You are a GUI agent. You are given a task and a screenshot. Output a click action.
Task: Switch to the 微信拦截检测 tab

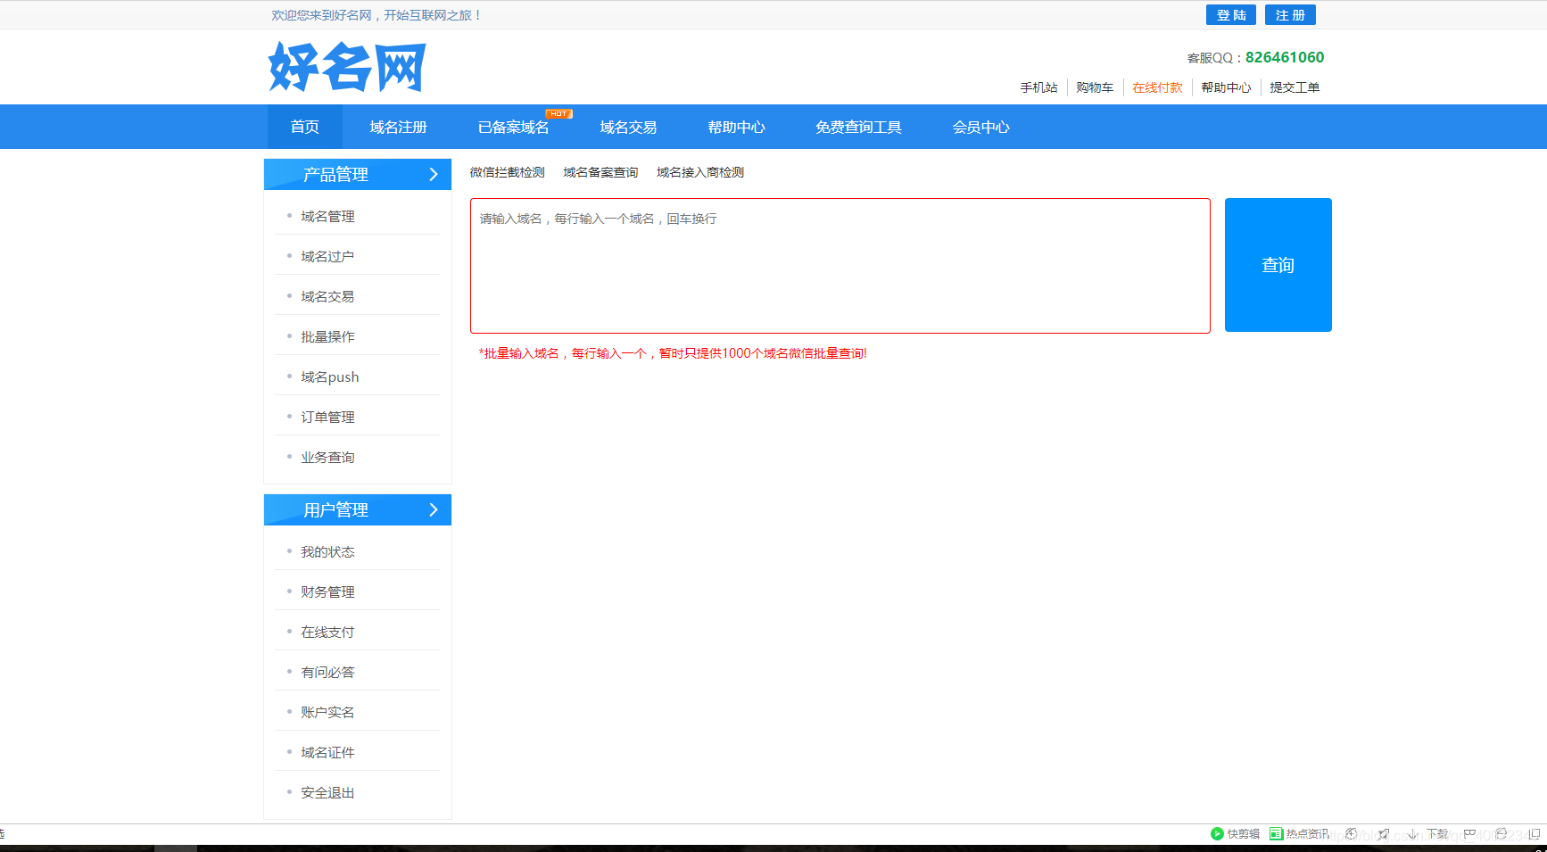[508, 172]
